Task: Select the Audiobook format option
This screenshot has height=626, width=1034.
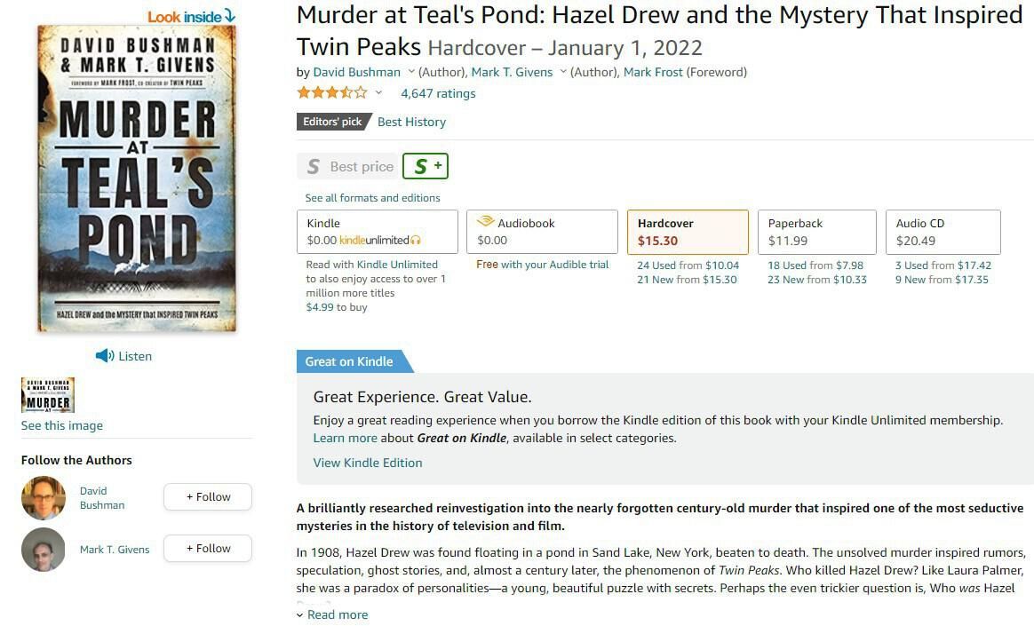Action: [x=542, y=232]
